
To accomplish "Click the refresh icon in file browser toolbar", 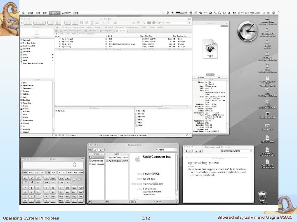I will (134, 23).
